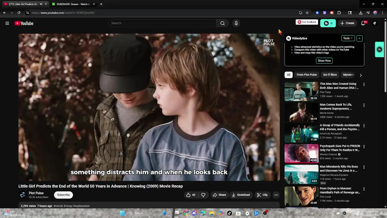Select the From Plot Pulse chip
Image resolution: width=387 pixels, height=218 pixels.
(307, 75)
